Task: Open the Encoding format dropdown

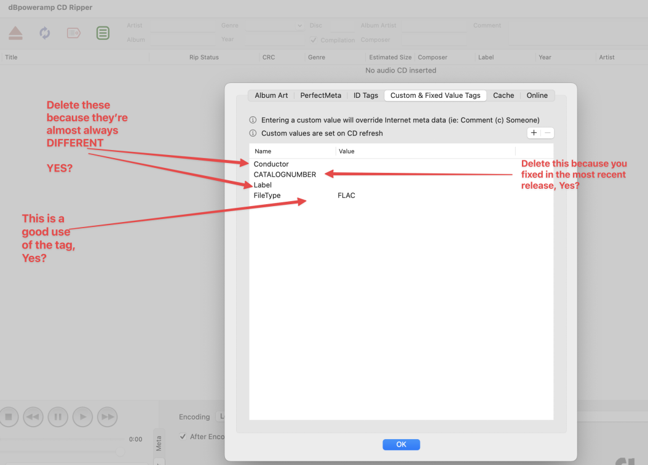Action: [x=220, y=416]
